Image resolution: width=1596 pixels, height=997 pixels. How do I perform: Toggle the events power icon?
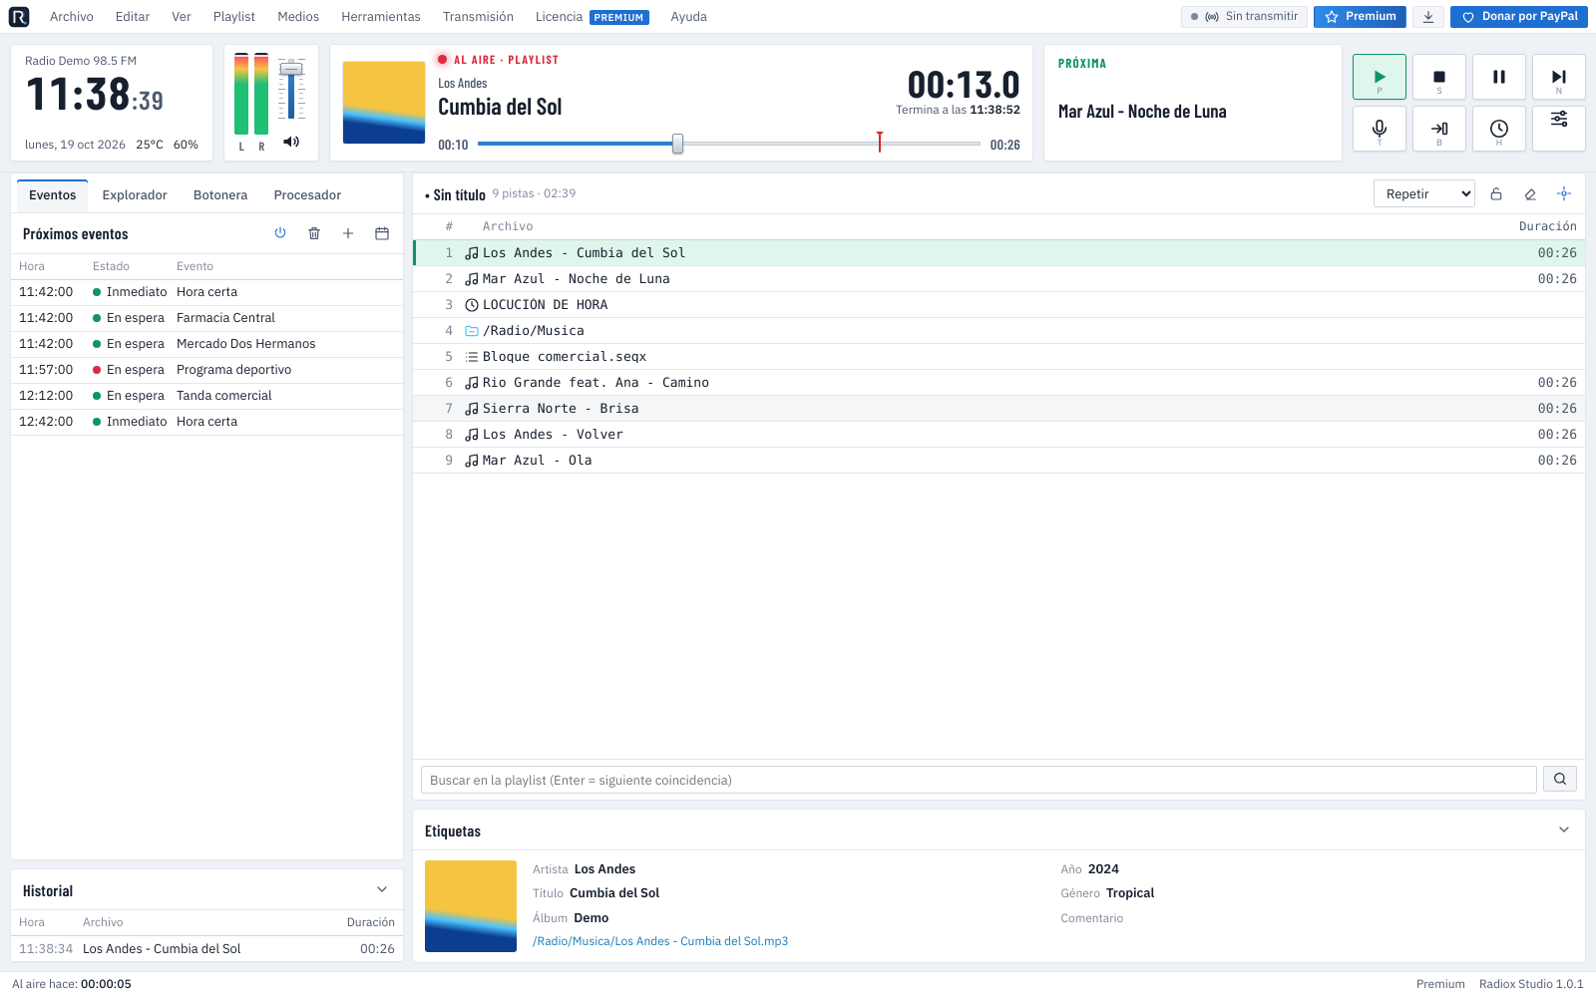pos(280,233)
